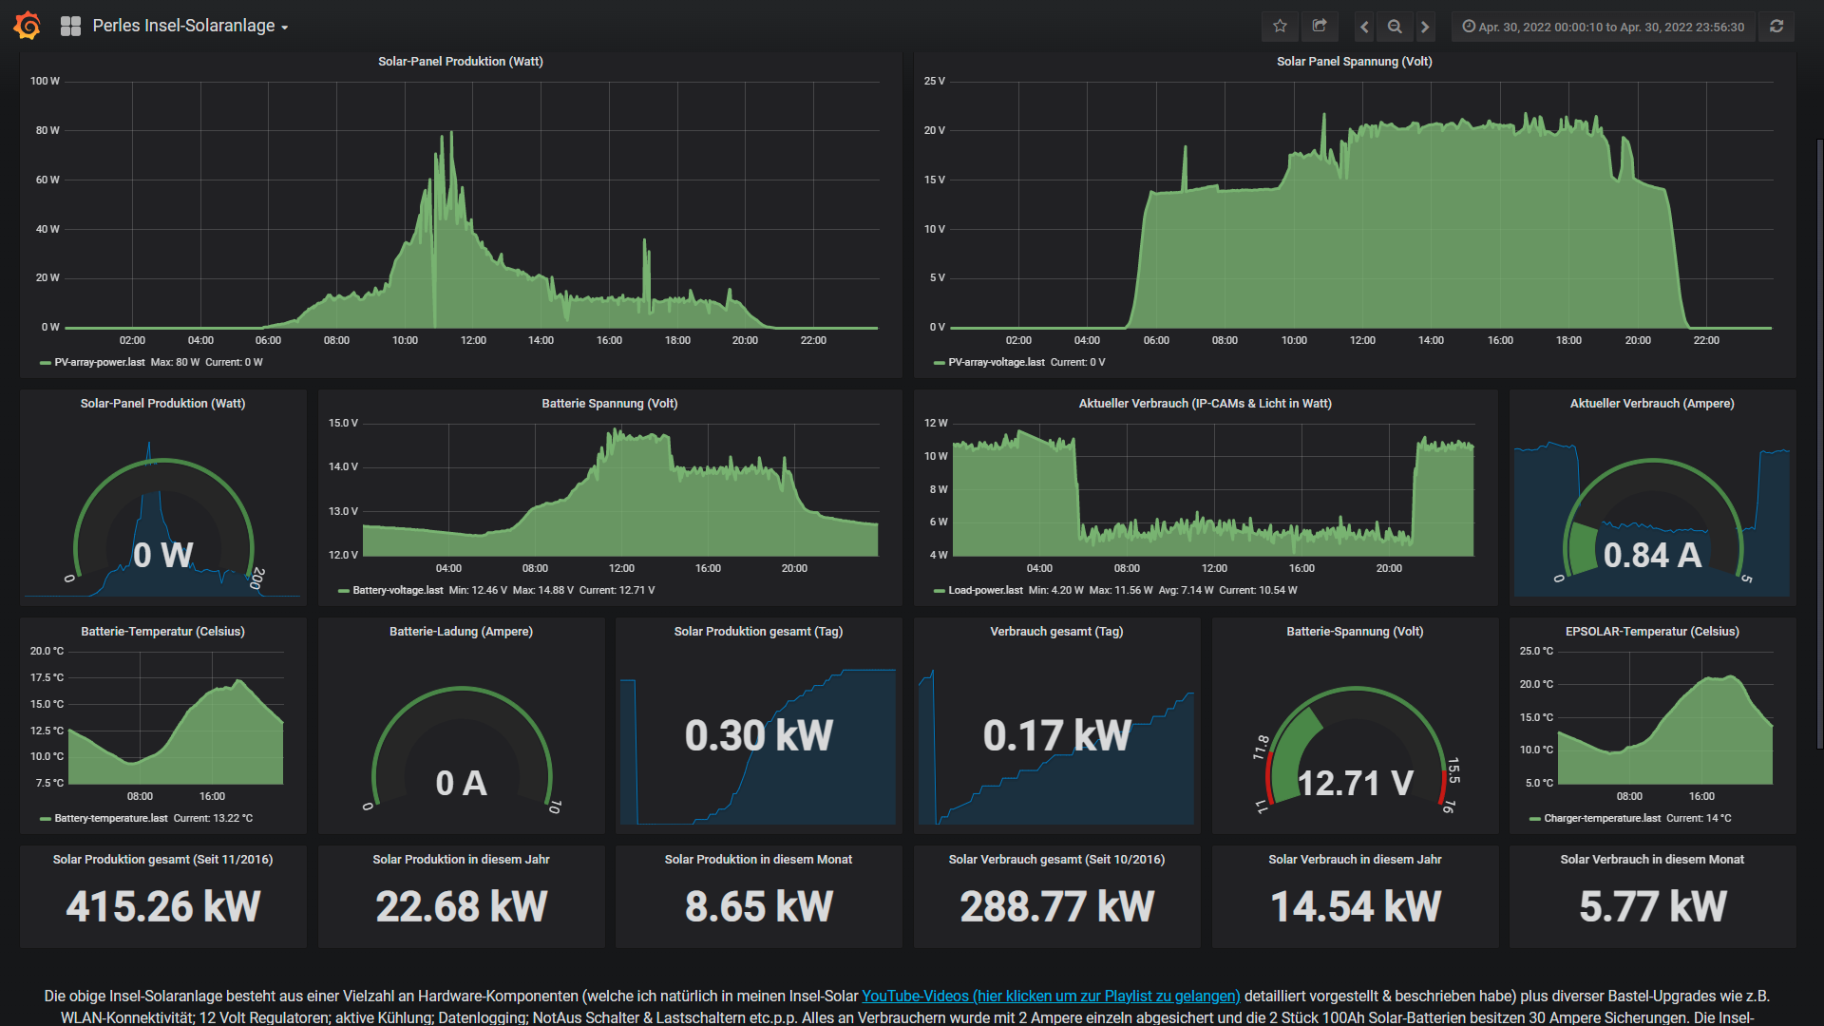This screenshot has height=1026, width=1824.
Task: Open Solar-Panel Produktion (Watt) graph panel title menu
Action: point(461,62)
